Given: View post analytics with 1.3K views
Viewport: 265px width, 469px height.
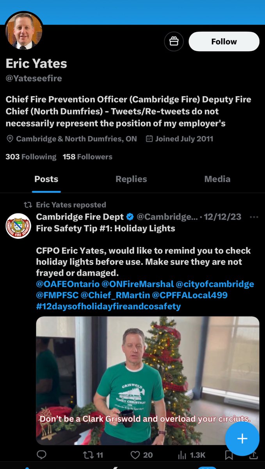Looking at the screenshot, I should (x=191, y=455).
